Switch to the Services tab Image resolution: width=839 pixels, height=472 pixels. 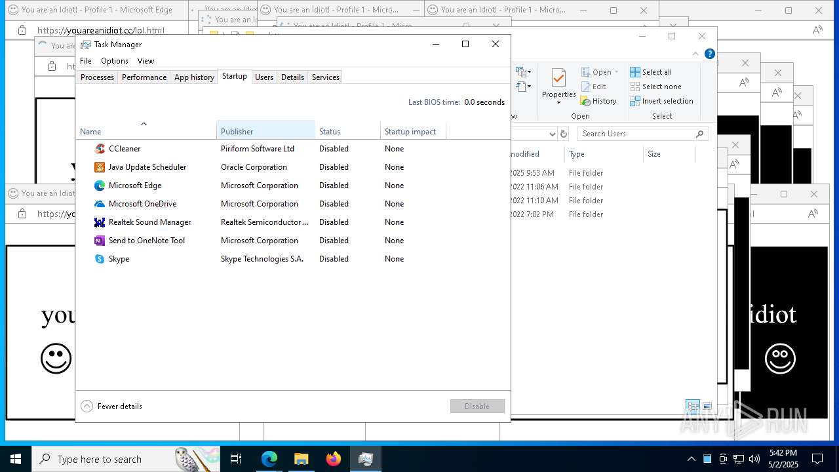(x=326, y=77)
